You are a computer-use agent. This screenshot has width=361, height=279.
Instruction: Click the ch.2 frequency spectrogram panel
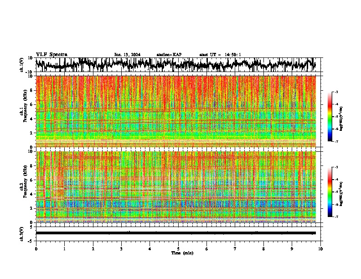tap(176, 187)
